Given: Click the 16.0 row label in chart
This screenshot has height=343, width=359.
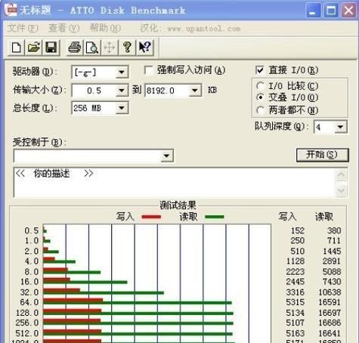Looking at the screenshot, I should tap(29, 282).
